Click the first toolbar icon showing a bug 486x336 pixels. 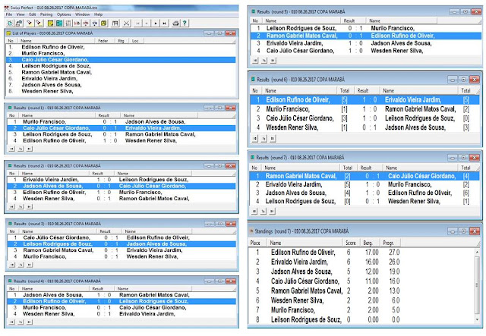(x=10, y=23)
